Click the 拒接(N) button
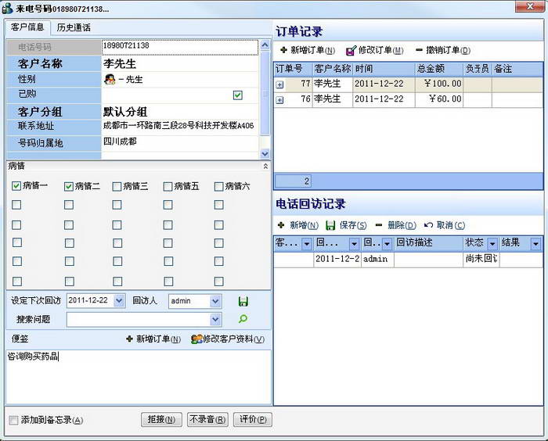548x441 pixels. pos(161,419)
